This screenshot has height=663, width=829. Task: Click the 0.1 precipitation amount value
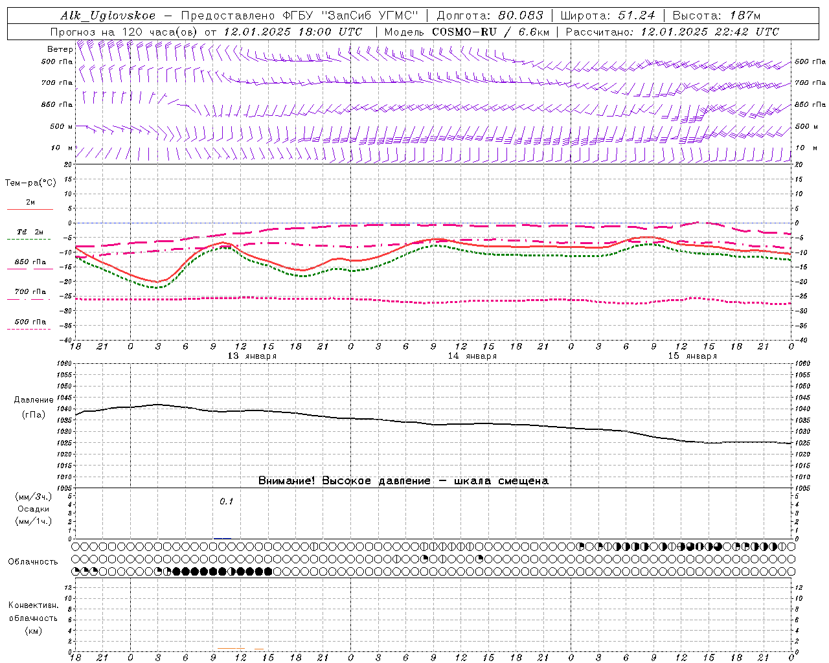(226, 501)
